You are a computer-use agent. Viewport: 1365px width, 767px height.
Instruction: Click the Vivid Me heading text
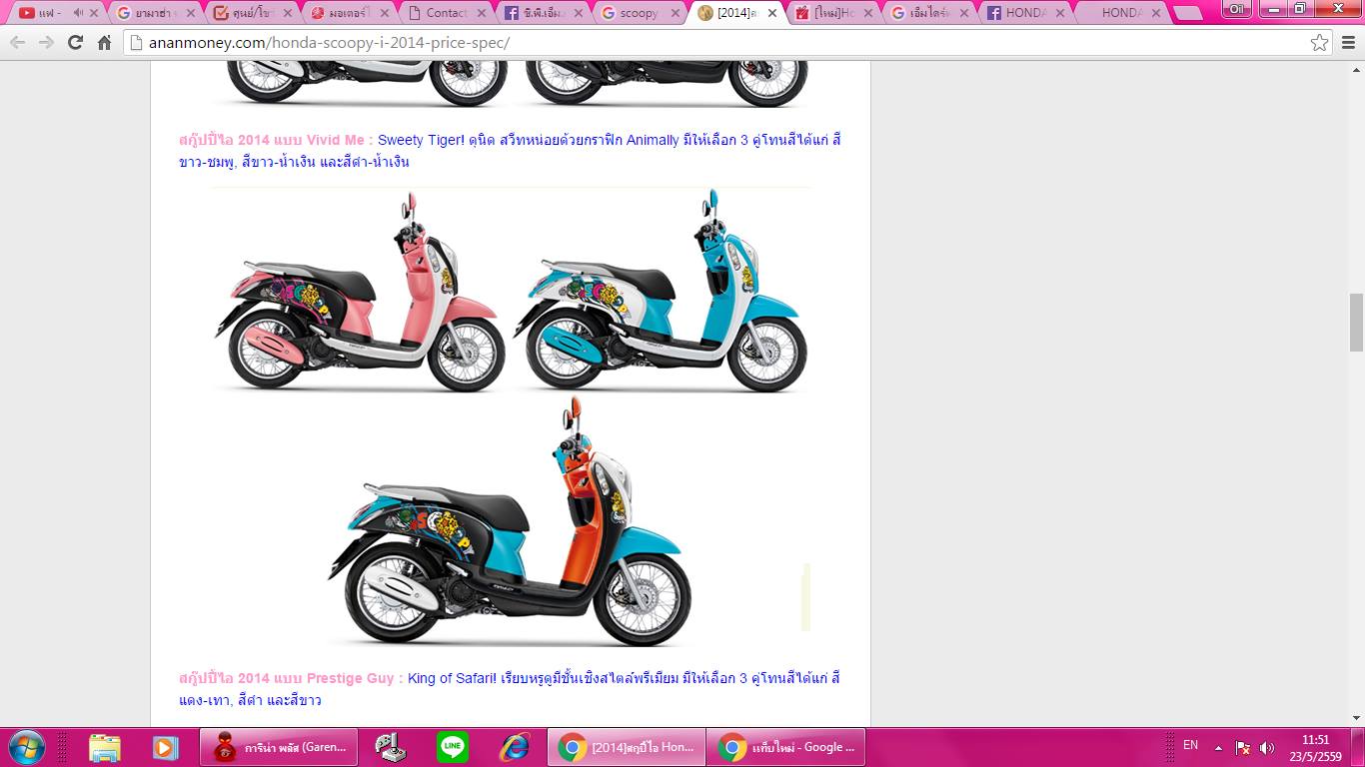[x=276, y=140]
